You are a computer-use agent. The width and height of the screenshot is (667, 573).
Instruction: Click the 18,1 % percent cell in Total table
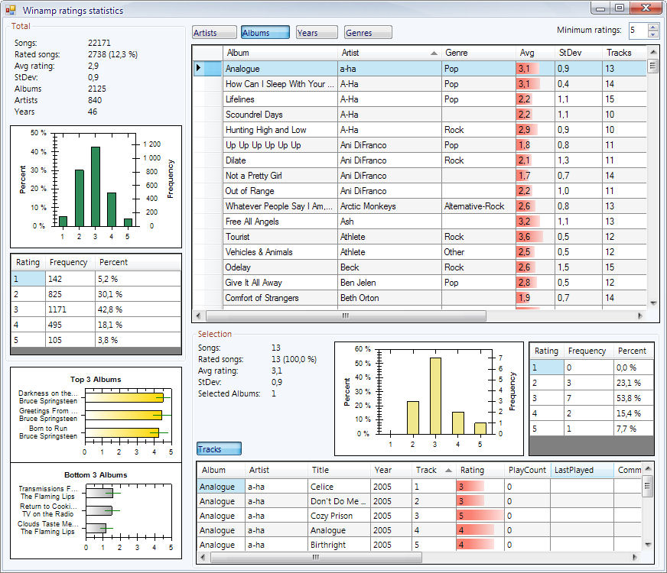[x=138, y=325]
